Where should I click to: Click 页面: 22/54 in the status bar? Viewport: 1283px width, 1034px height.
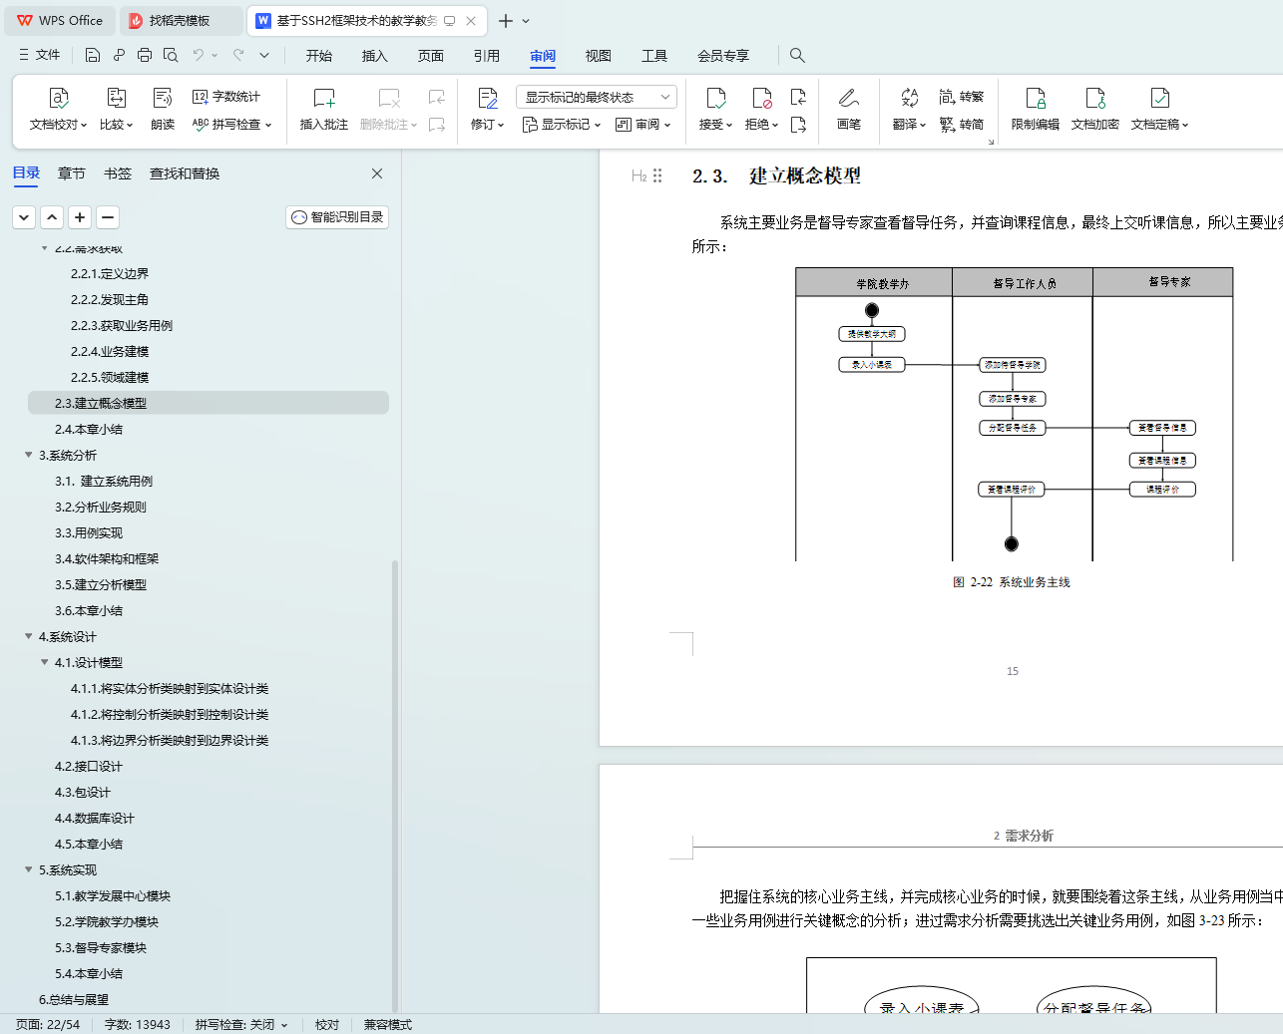48,1025
